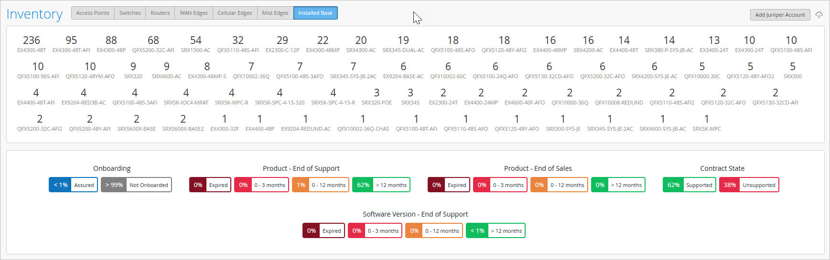Switch to the Switches tab

(x=130, y=13)
